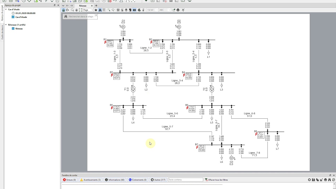Search in output window binoculars
The height and width of the screenshot is (189, 336).
329,180
